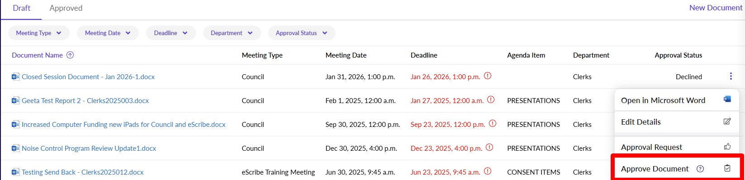Select the Draft tab
Viewport: 745px width, 180px height.
tap(21, 8)
